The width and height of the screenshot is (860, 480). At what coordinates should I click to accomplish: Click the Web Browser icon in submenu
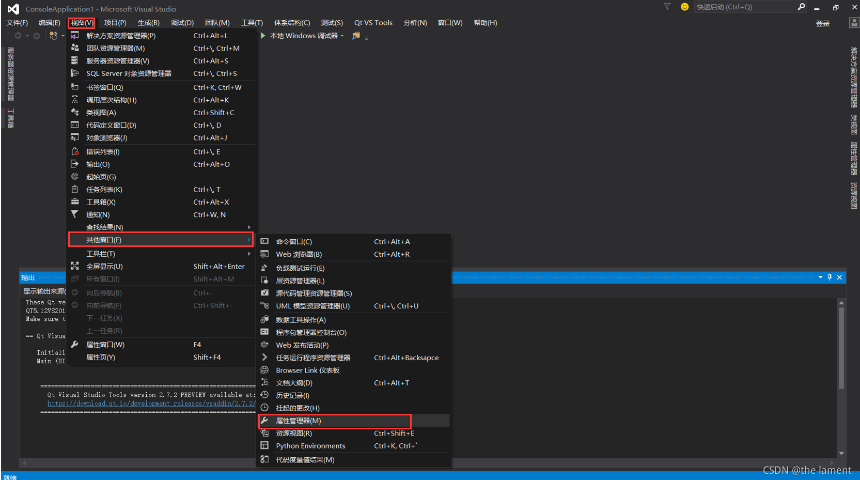pos(264,254)
